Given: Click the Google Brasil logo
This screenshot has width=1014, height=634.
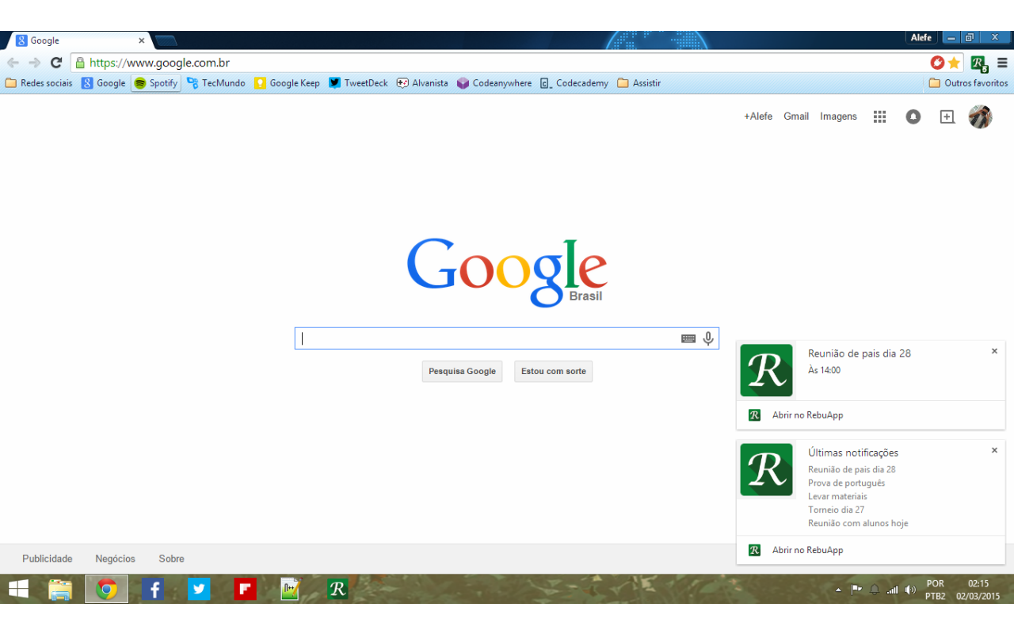Looking at the screenshot, I should [507, 273].
